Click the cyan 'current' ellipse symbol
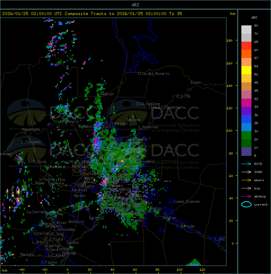271x274 pixels. click(x=246, y=204)
